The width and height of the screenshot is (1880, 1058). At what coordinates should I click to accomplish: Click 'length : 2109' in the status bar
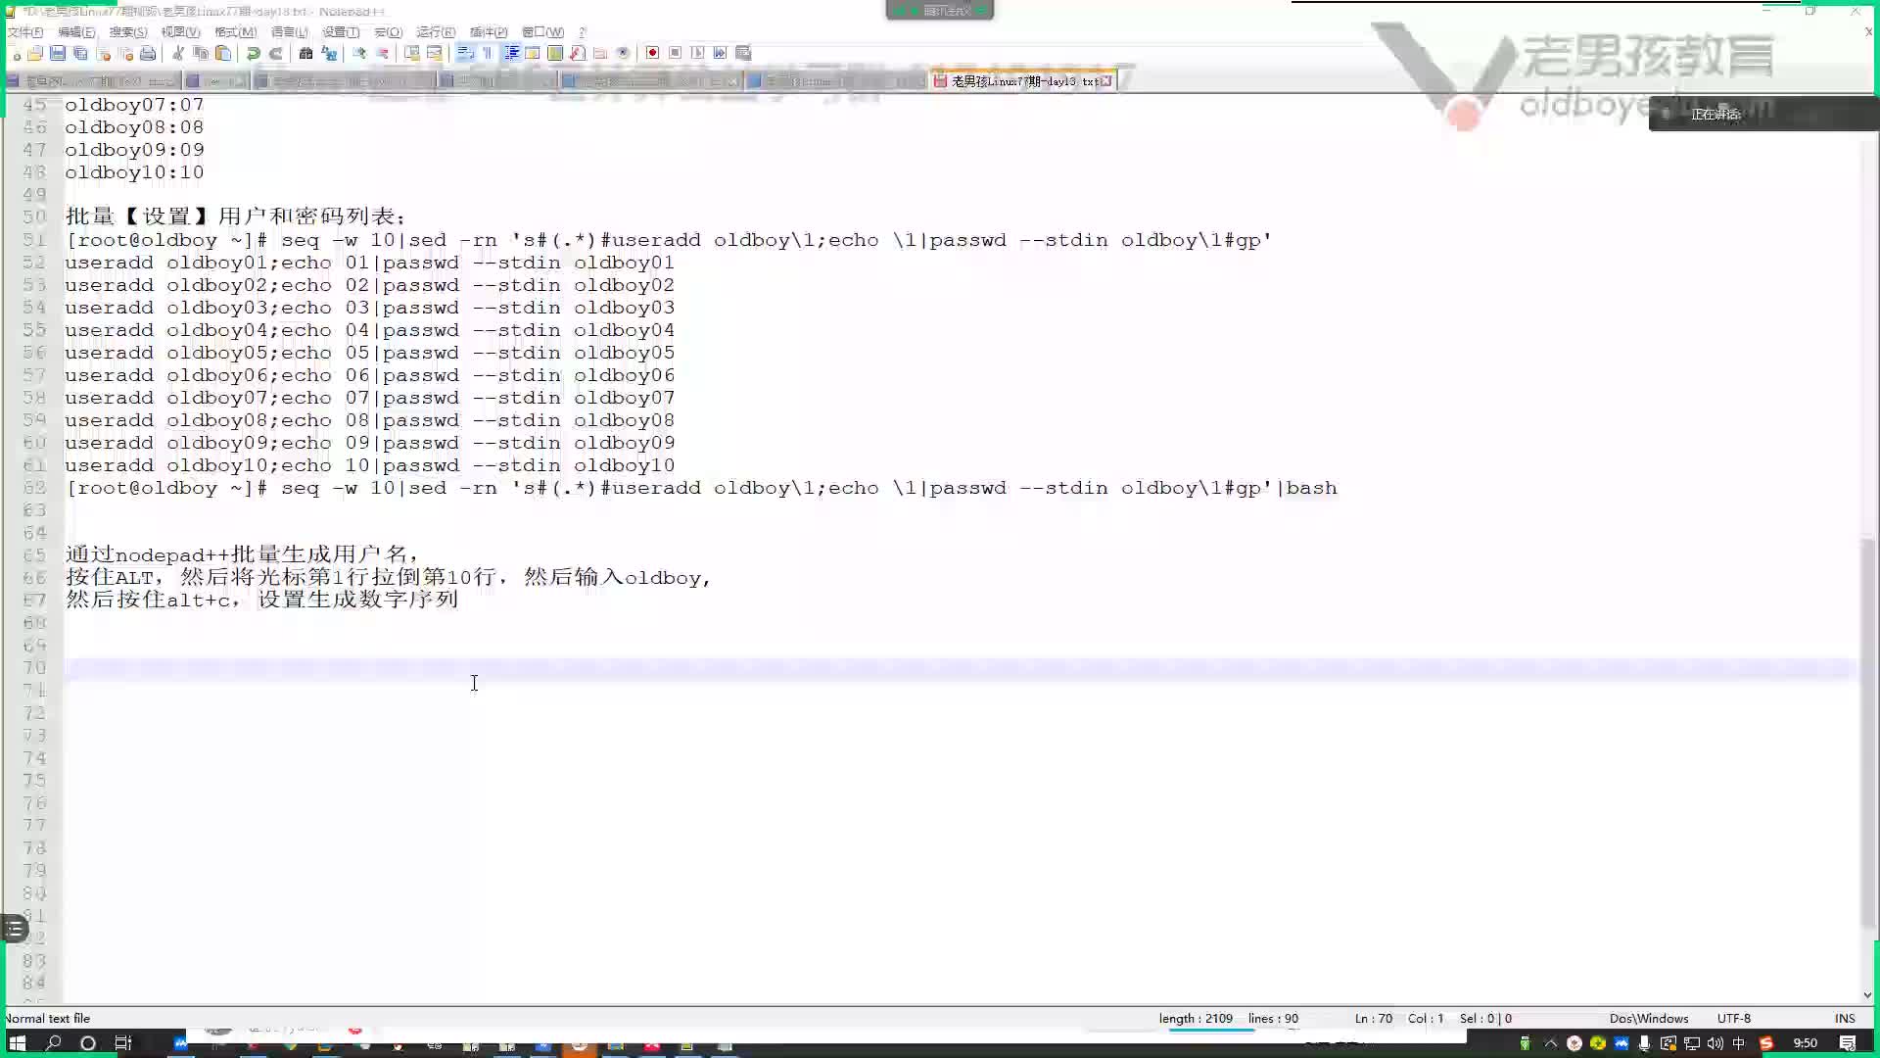(x=1196, y=1019)
